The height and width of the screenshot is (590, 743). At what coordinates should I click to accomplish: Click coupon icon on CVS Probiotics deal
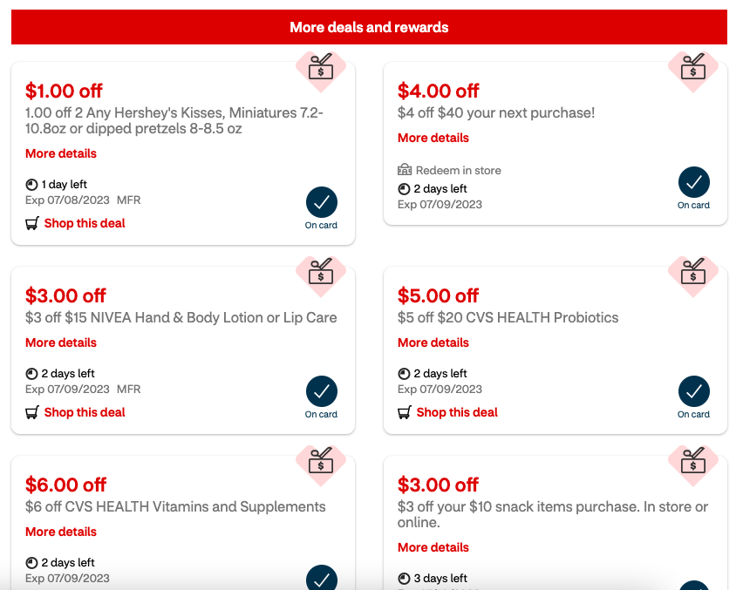(693, 271)
